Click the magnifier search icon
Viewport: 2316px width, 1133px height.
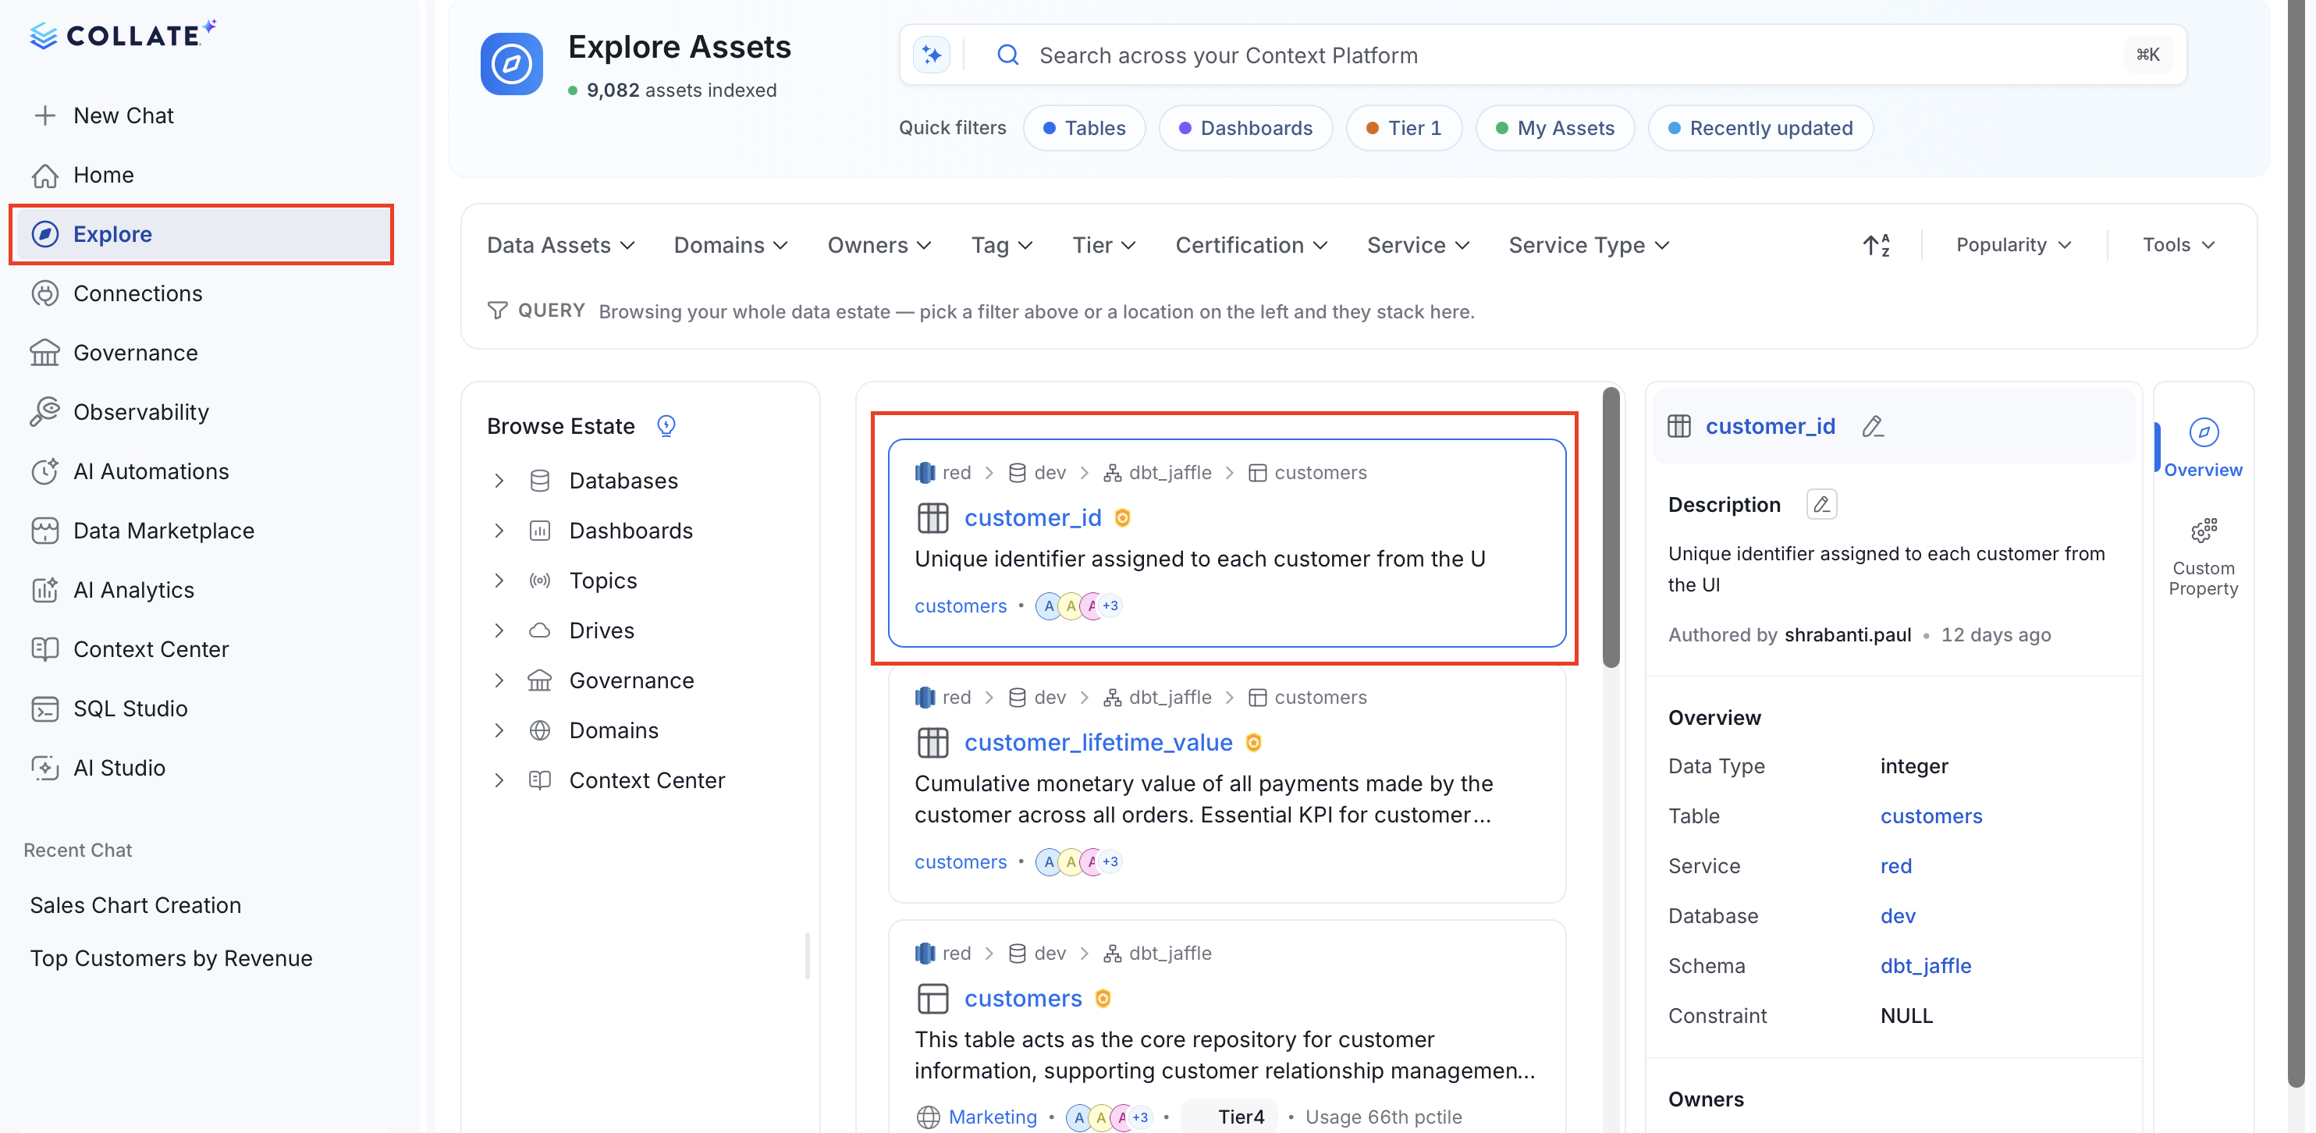[1008, 55]
